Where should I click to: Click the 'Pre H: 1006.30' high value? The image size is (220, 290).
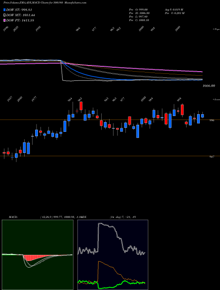point(139,13)
